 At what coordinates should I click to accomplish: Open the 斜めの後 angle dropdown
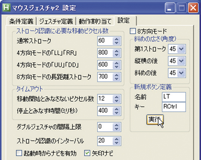point(181,73)
